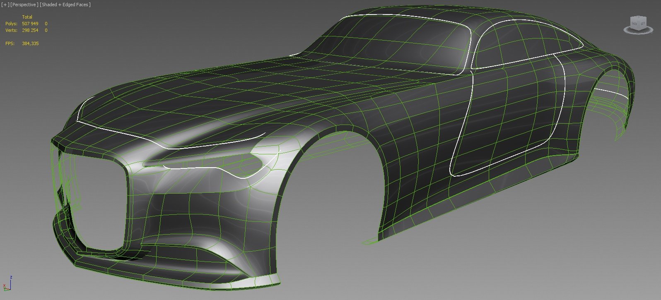This screenshot has height=300, width=661.
Task: Click the FPS readout 384,335
Action: pyautogui.click(x=30, y=43)
